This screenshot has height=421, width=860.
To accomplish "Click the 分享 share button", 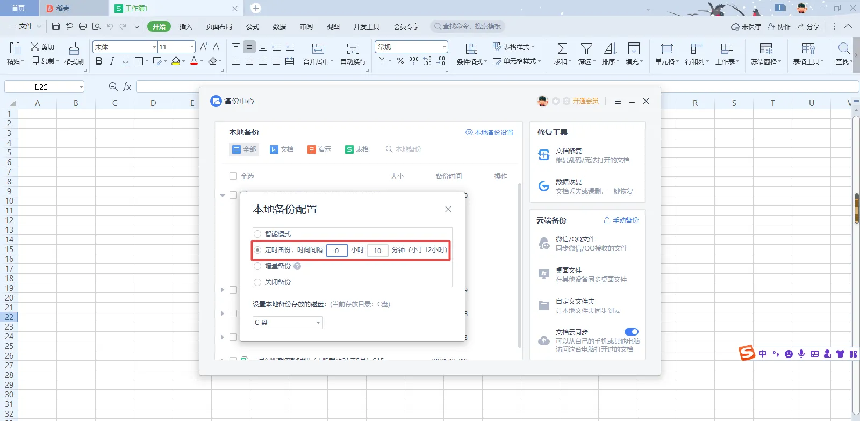I will (x=808, y=26).
